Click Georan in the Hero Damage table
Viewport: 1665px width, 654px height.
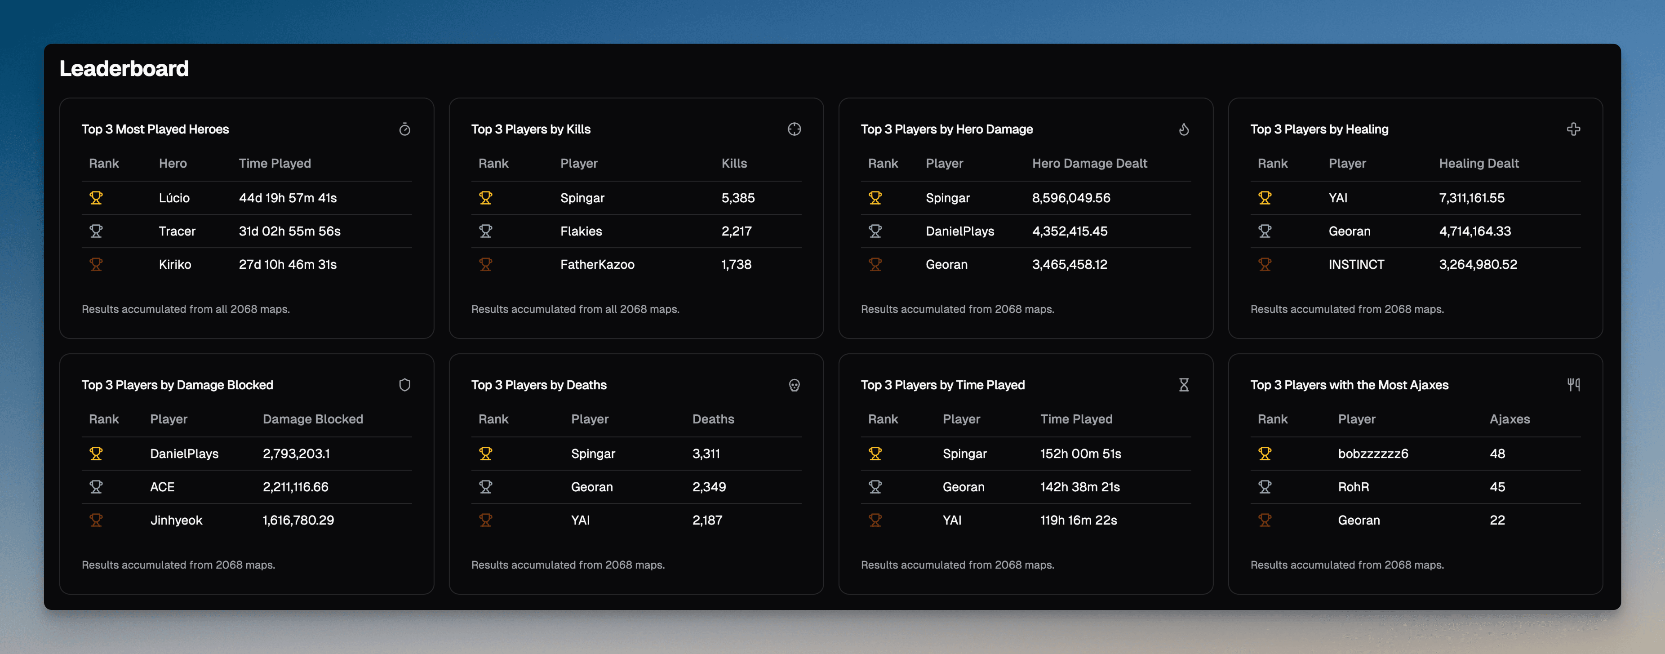[x=946, y=264]
